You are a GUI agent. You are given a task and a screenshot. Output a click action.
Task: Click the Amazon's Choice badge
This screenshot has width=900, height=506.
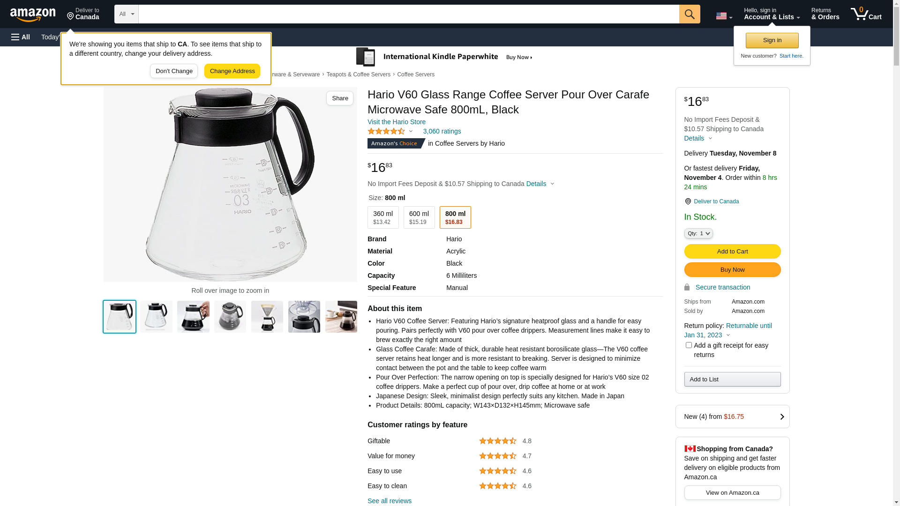[395, 143]
